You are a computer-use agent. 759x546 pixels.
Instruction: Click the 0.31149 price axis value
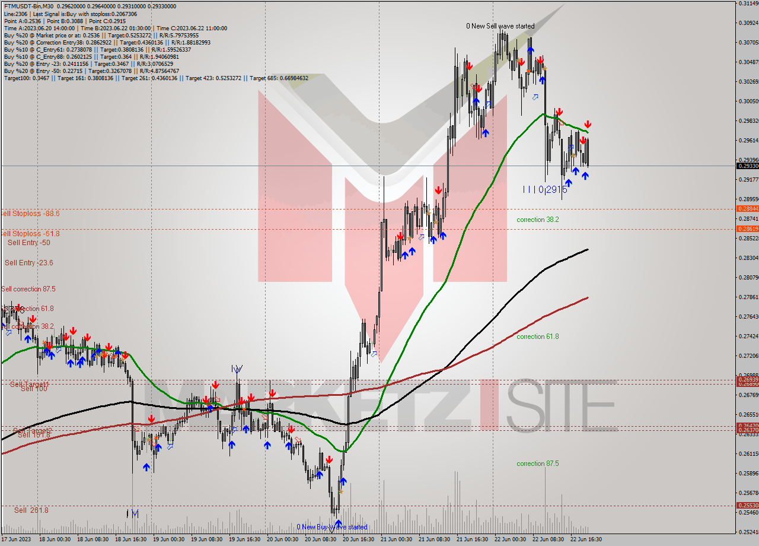(748, 4)
